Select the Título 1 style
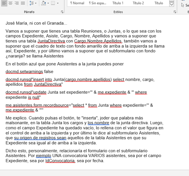This screenshot has height=176, width=189. [118, 3]
